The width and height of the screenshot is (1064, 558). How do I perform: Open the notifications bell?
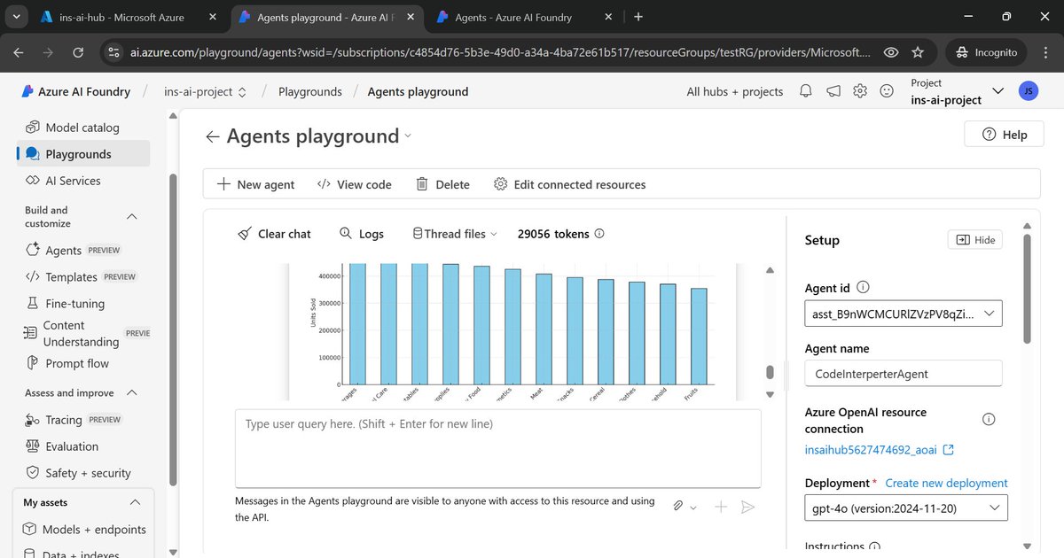point(806,91)
